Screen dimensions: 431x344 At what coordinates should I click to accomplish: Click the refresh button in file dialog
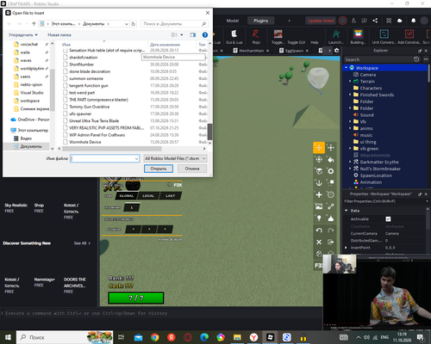click(x=134, y=24)
